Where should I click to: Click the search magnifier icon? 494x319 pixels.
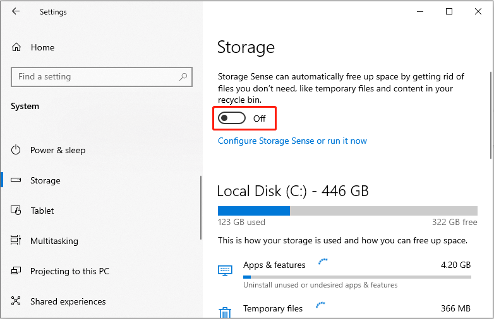pos(183,77)
